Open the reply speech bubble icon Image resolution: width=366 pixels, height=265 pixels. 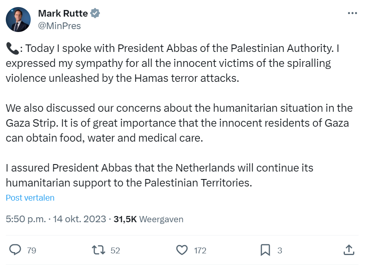tap(15, 250)
